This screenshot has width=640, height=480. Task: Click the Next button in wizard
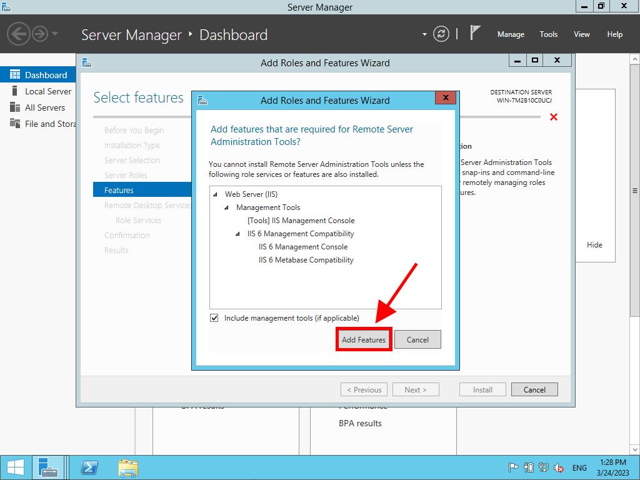point(416,389)
